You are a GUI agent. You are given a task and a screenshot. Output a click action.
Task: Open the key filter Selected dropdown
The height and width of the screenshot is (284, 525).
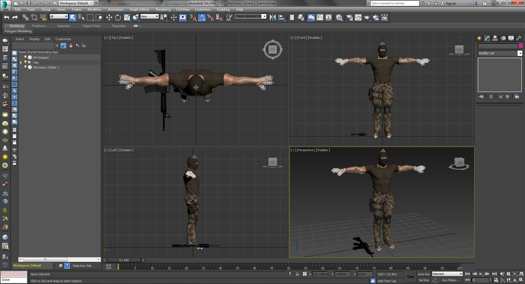[447, 274]
